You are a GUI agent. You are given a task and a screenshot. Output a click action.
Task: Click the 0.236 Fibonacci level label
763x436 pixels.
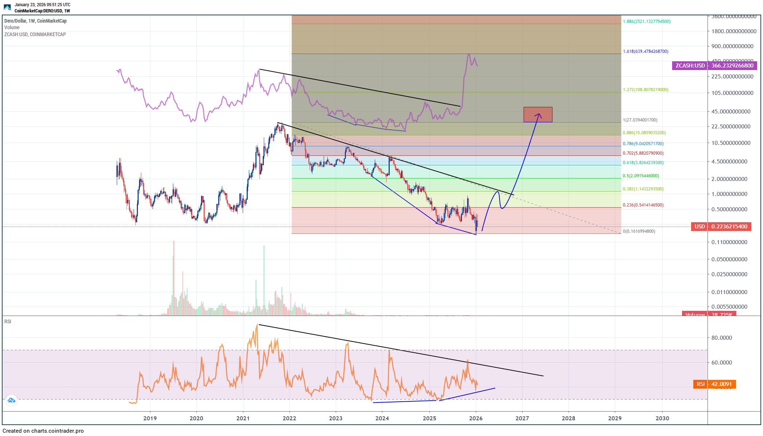click(x=643, y=205)
